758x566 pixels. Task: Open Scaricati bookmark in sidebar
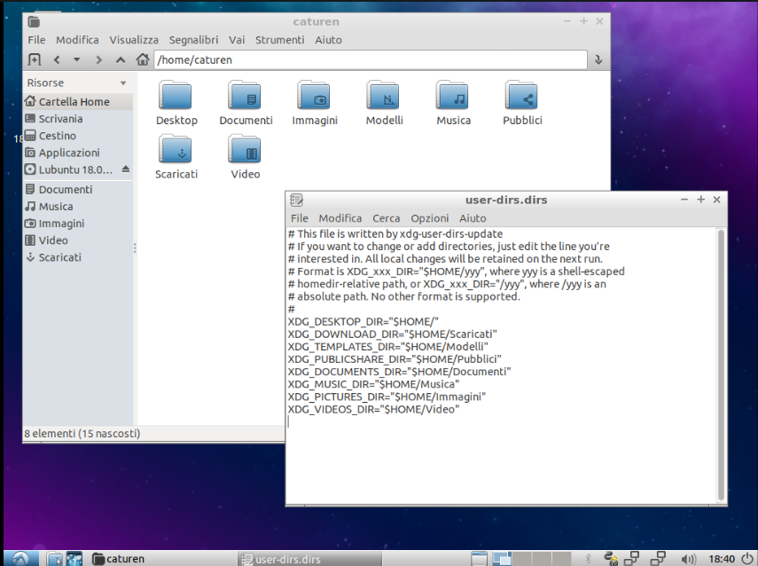point(77,257)
